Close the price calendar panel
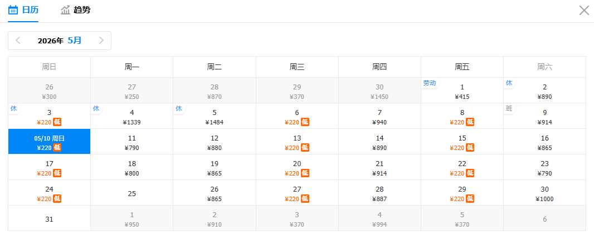 (584, 10)
